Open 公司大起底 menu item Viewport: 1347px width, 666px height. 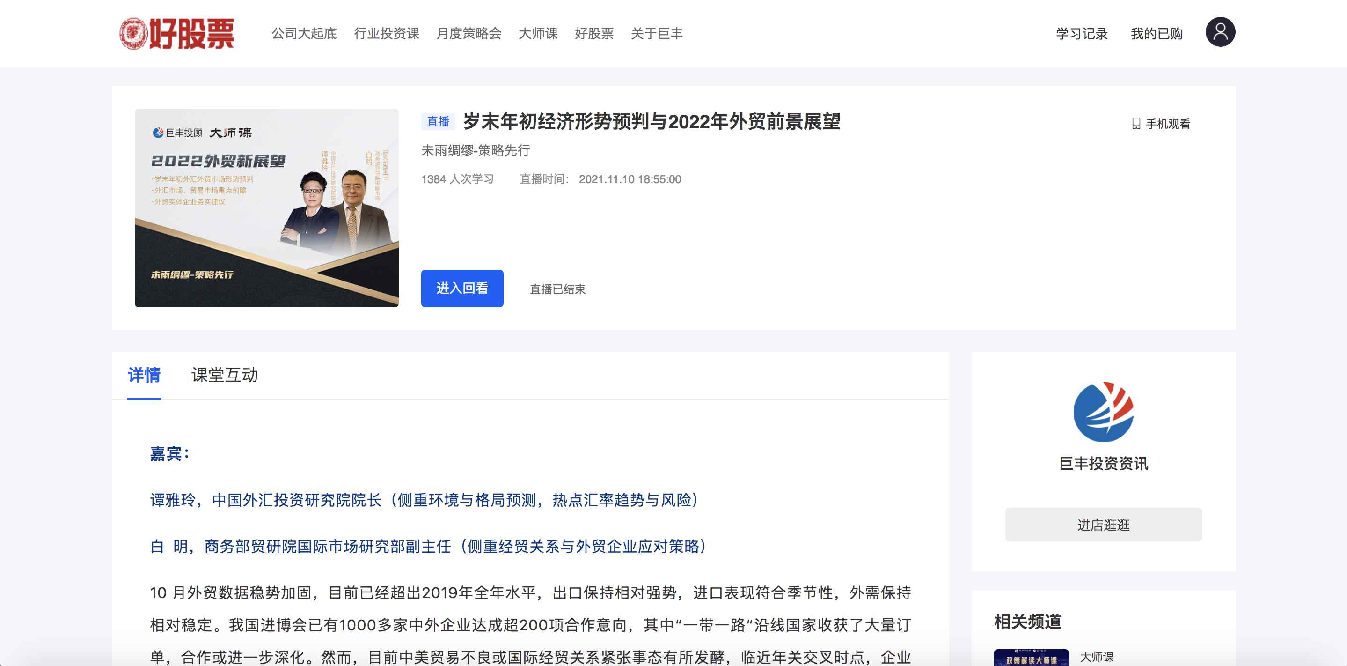tap(304, 33)
